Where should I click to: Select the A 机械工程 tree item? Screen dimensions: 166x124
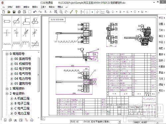[x=22, y=99]
